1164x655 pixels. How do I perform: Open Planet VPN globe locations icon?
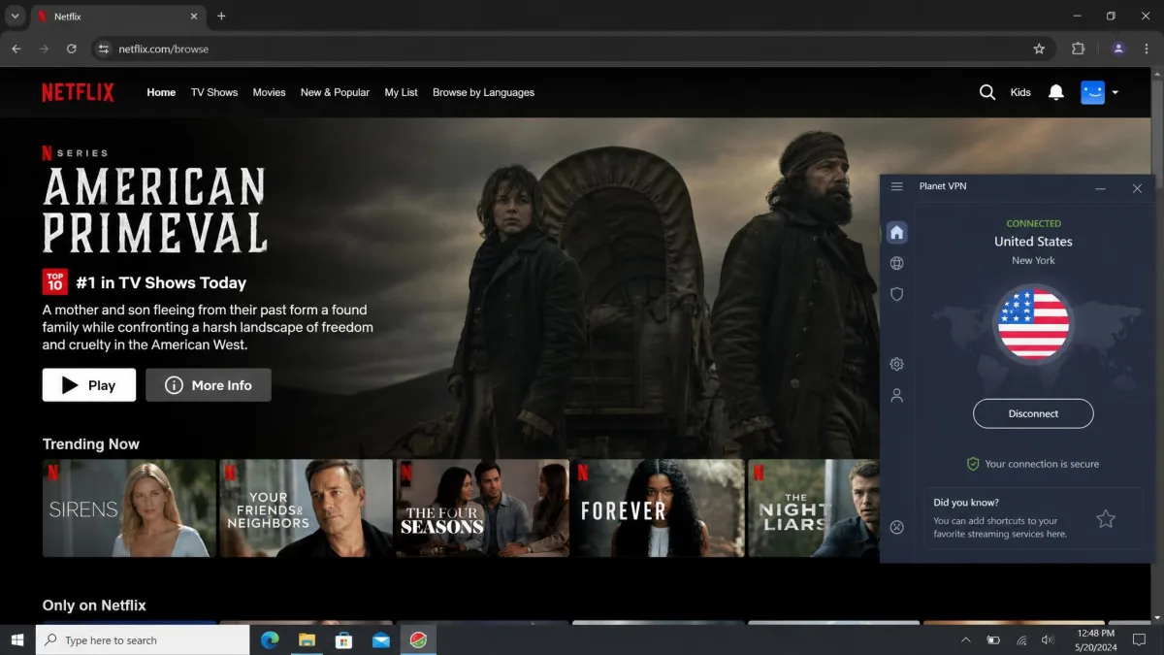(897, 263)
